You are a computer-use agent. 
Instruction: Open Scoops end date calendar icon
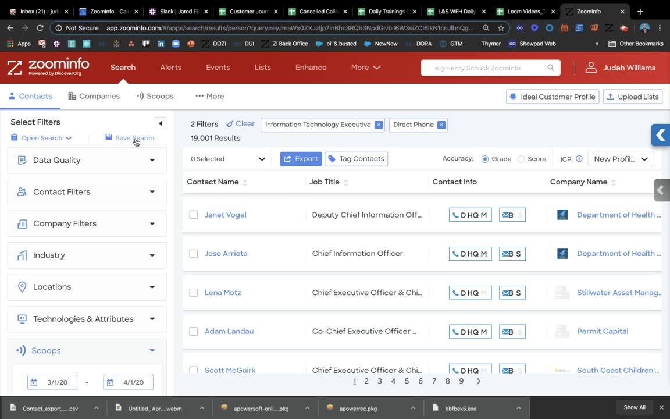111,382
